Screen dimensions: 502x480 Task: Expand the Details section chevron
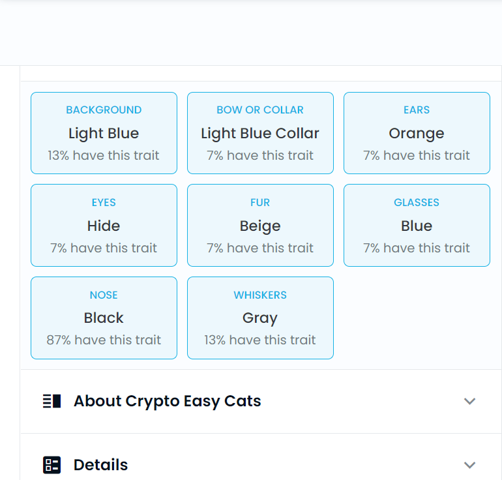[x=469, y=464]
